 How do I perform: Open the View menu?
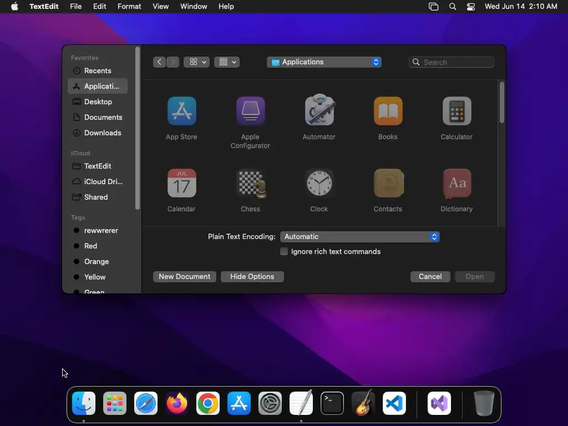click(160, 7)
